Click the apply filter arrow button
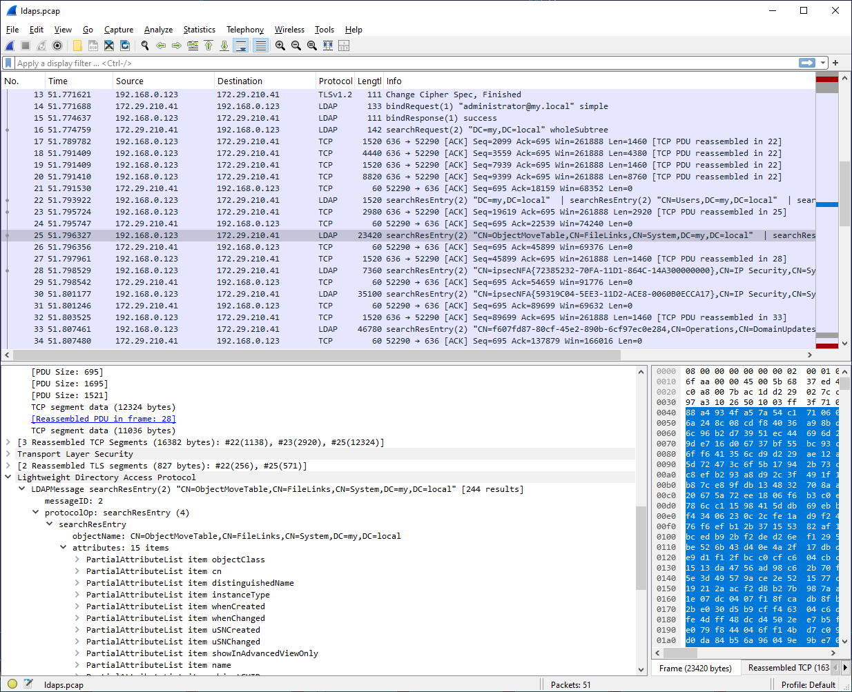The width and height of the screenshot is (852, 692). [x=806, y=63]
